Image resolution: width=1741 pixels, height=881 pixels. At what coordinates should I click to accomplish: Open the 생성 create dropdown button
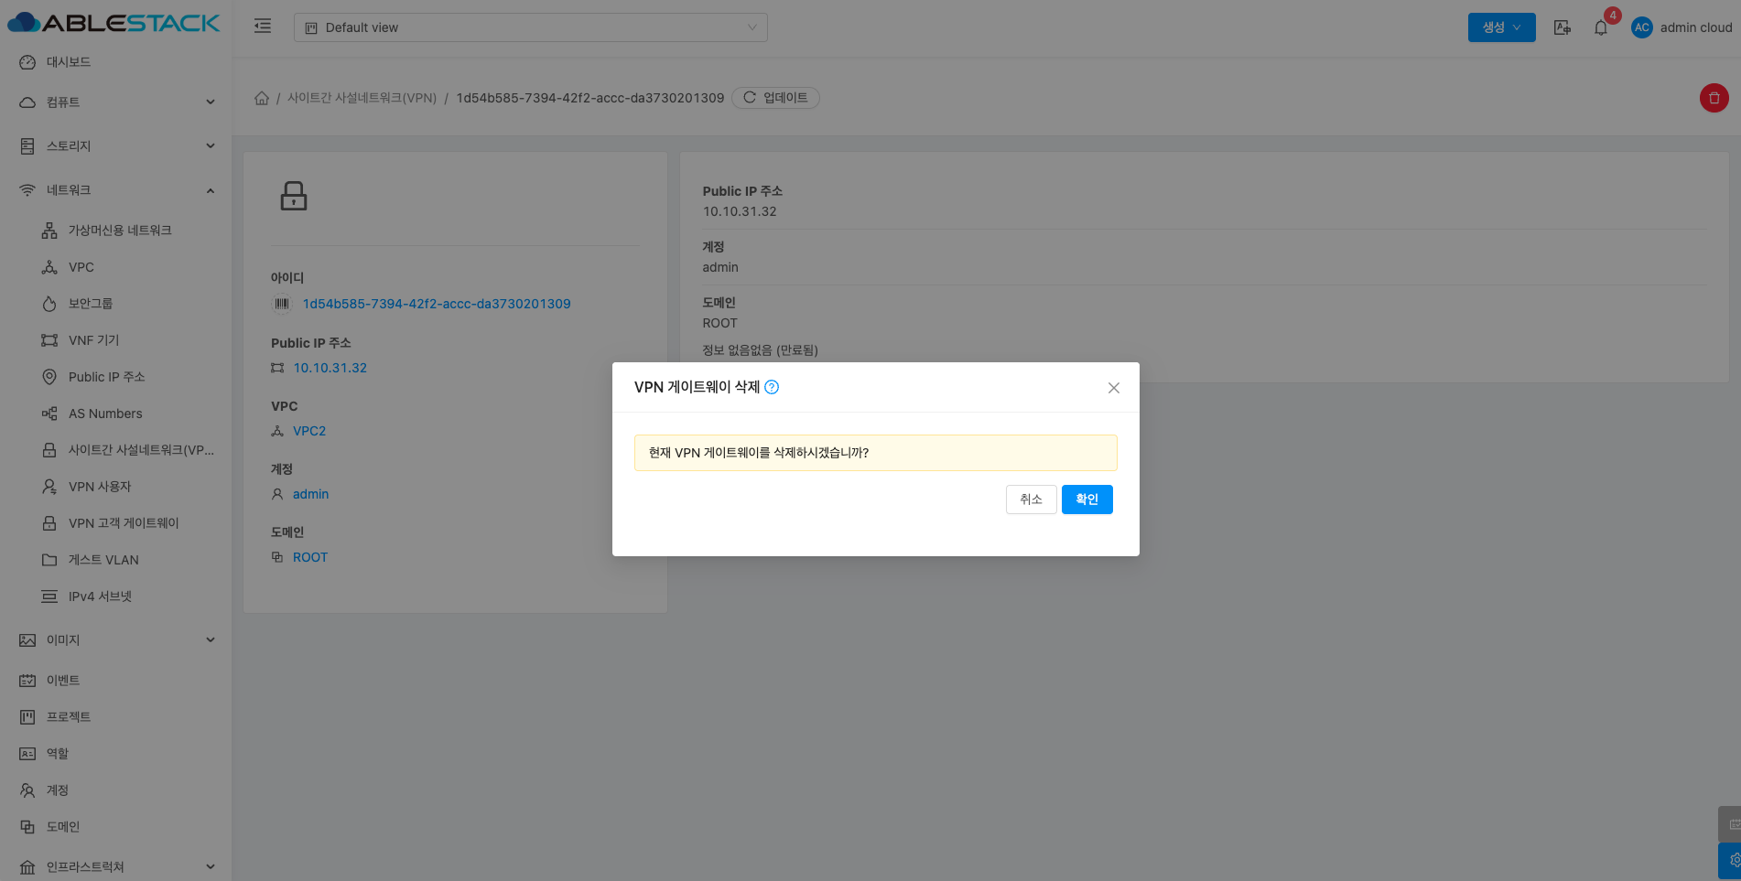(x=1502, y=27)
